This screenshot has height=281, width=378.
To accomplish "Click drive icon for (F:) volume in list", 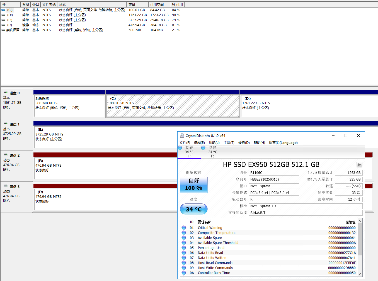I will [x=3, y=25].
